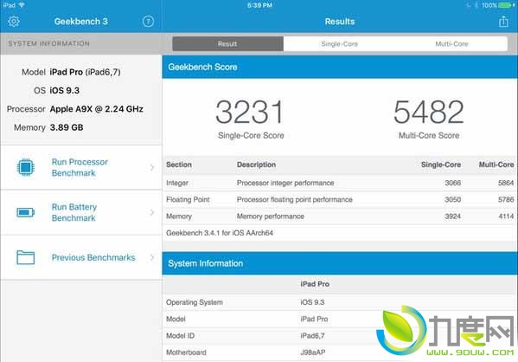Click 'Processor integer performance' description
Screen dimensions: 518x362
coord(285,183)
